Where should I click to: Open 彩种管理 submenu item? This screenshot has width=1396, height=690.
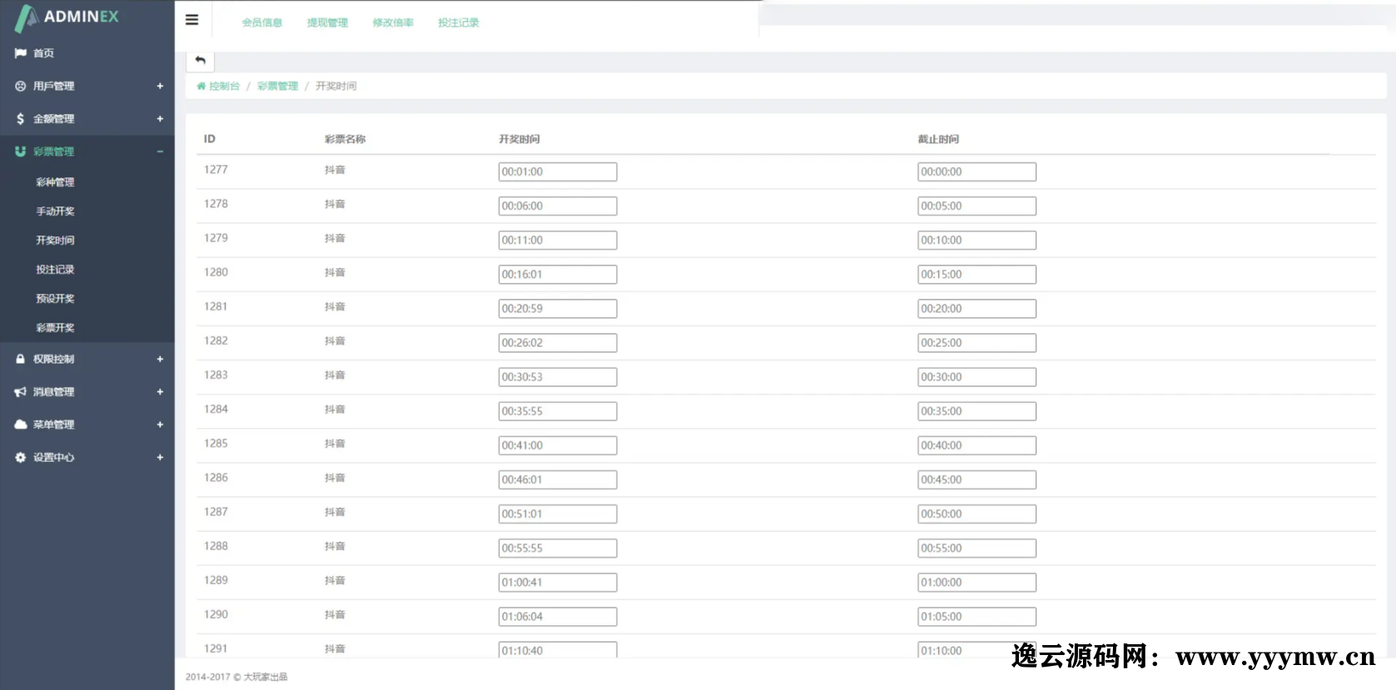coord(55,182)
